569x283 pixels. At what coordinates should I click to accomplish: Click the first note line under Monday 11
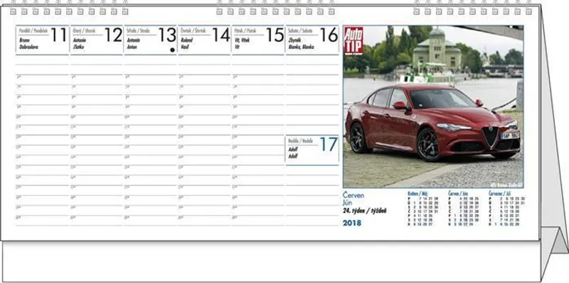click(x=42, y=60)
